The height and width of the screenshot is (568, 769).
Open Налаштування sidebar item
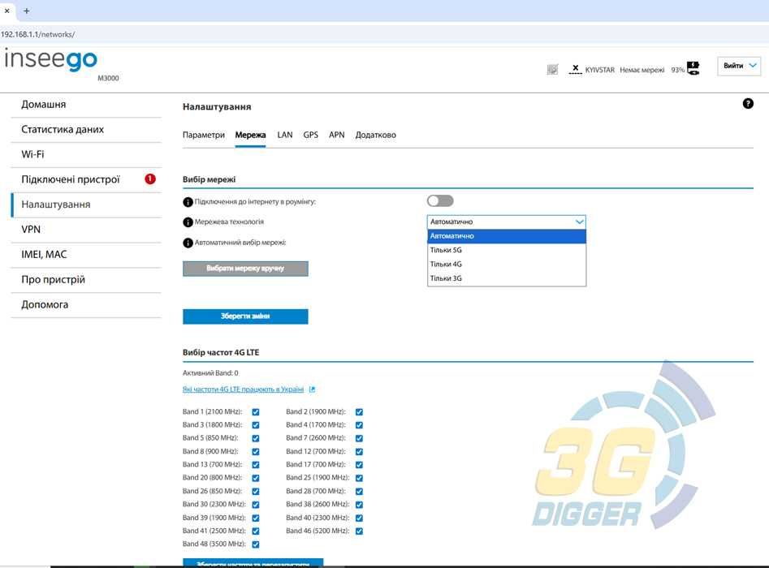point(86,204)
